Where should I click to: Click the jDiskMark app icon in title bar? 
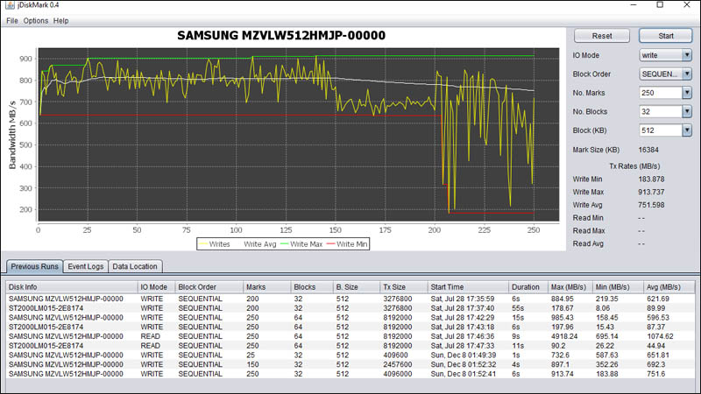(10, 5)
